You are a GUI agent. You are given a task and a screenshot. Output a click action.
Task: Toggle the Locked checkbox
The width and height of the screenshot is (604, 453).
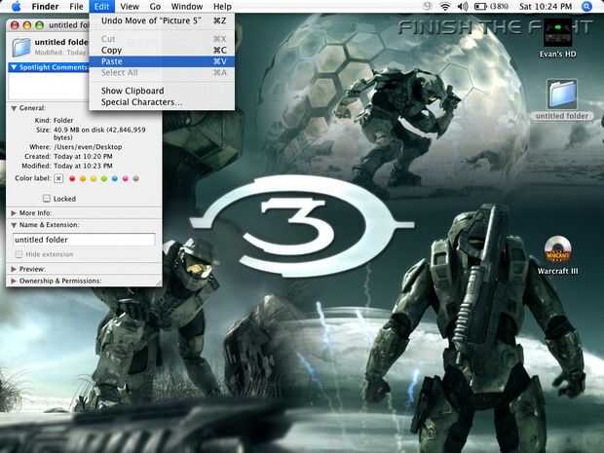(x=47, y=199)
